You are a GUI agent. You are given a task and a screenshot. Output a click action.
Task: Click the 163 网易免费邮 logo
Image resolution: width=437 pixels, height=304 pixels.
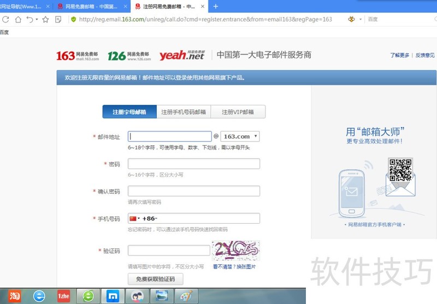pos(78,56)
